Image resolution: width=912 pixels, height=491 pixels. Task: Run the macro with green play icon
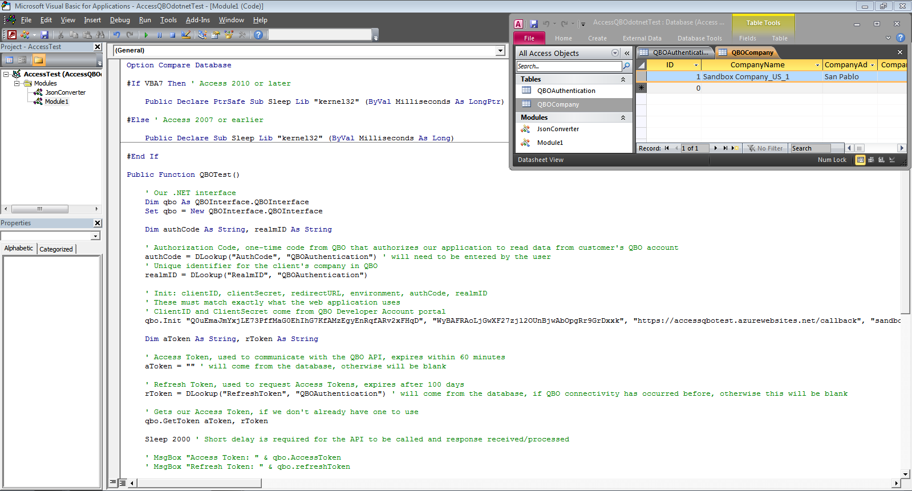click(147, 35)
